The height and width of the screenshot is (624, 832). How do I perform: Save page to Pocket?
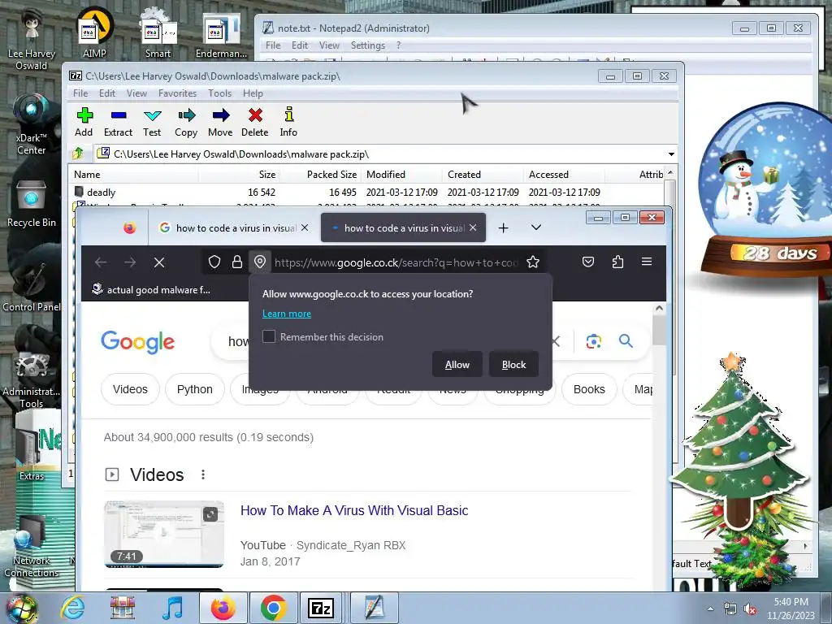[588, 262]
